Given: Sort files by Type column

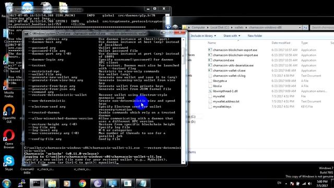Looking at the screenshot, I should pos(304,43).
